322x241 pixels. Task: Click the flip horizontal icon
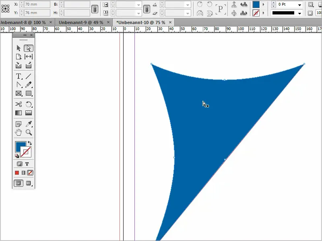200,13
